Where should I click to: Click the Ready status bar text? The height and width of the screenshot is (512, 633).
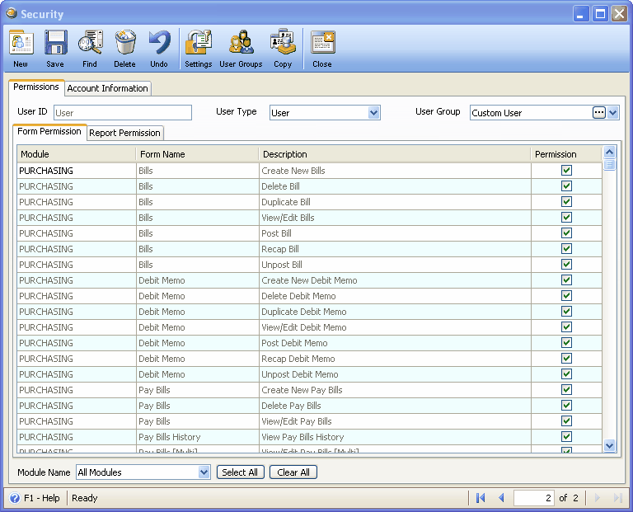(x=85, y=498)
